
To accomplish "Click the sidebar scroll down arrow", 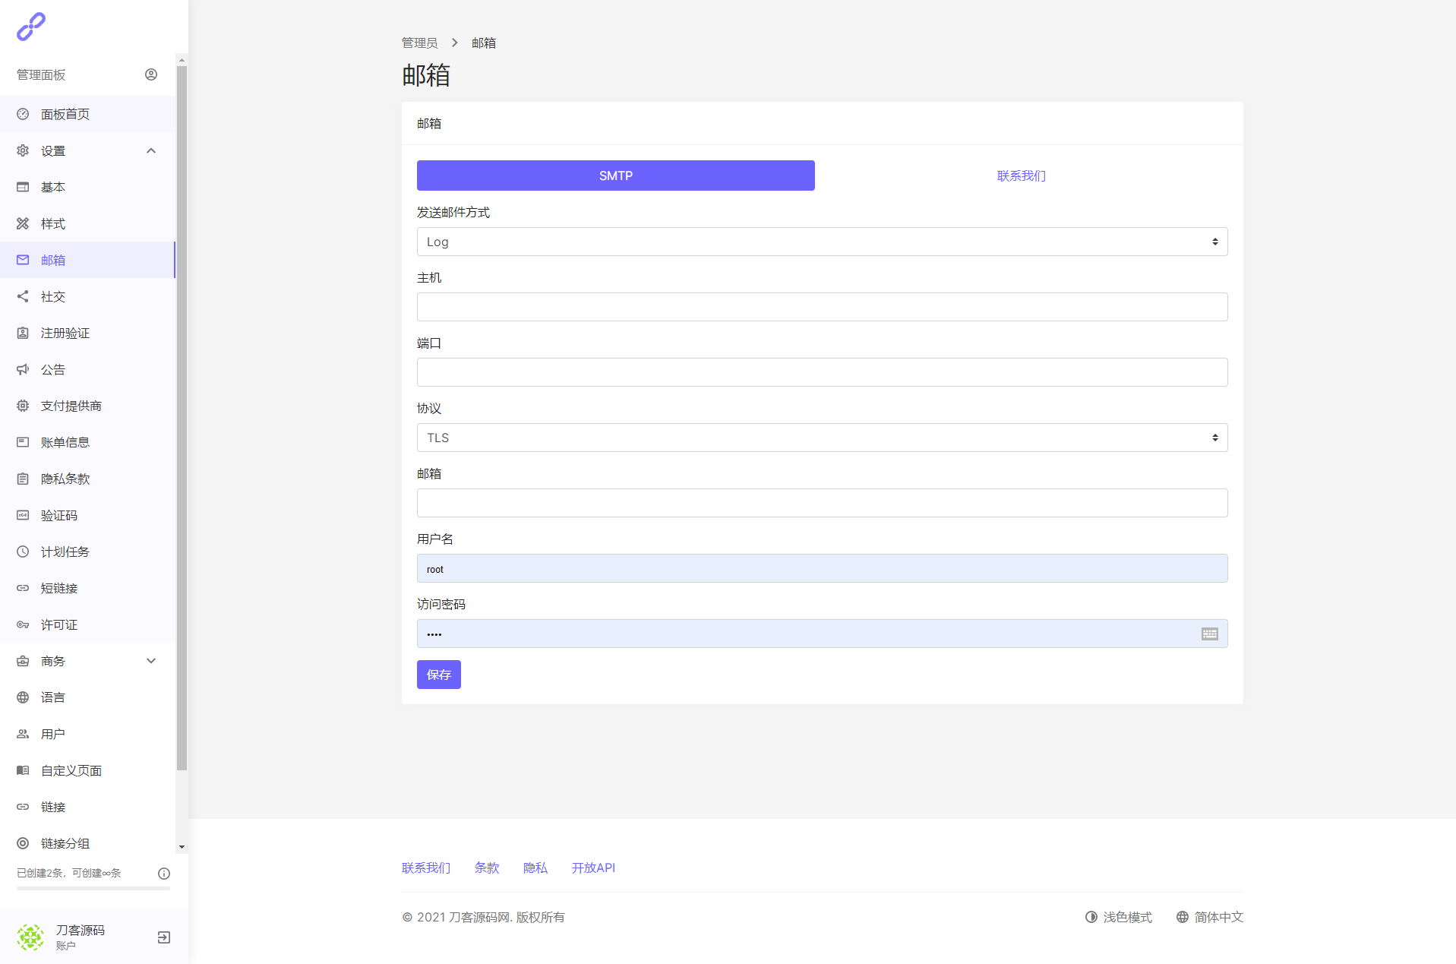I will coord(182,846).
